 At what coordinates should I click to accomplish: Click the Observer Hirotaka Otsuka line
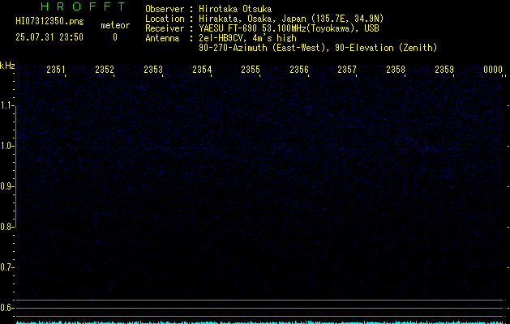point(208,9)
